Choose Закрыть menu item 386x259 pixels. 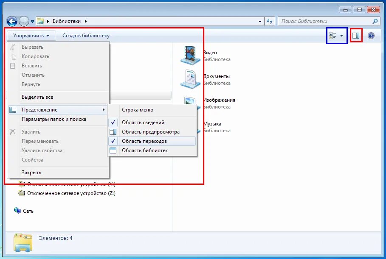coord(58,173)
